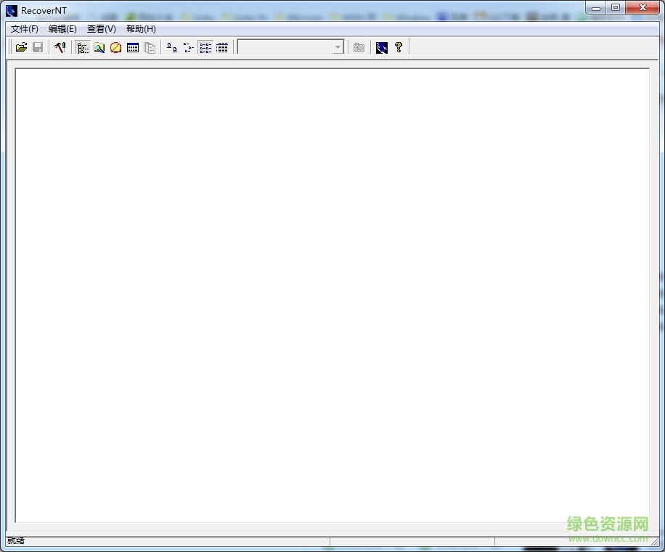Viewport: 665px width, 552px height.
Task: Click the stacked pages copy icon
Action: coord(150,47)
